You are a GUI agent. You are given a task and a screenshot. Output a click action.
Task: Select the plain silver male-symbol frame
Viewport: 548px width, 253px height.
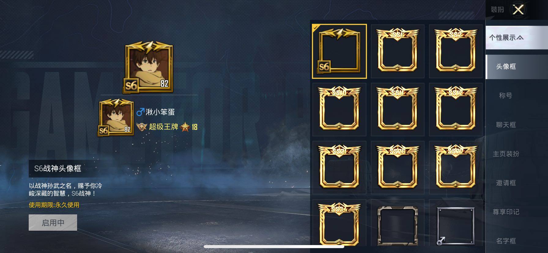tap(456, 223)
